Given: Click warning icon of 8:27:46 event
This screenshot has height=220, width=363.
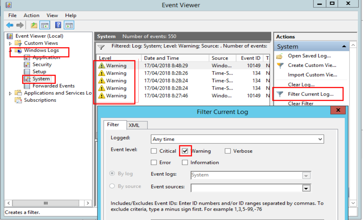Looking at the screenshot, I should [101, 96].
